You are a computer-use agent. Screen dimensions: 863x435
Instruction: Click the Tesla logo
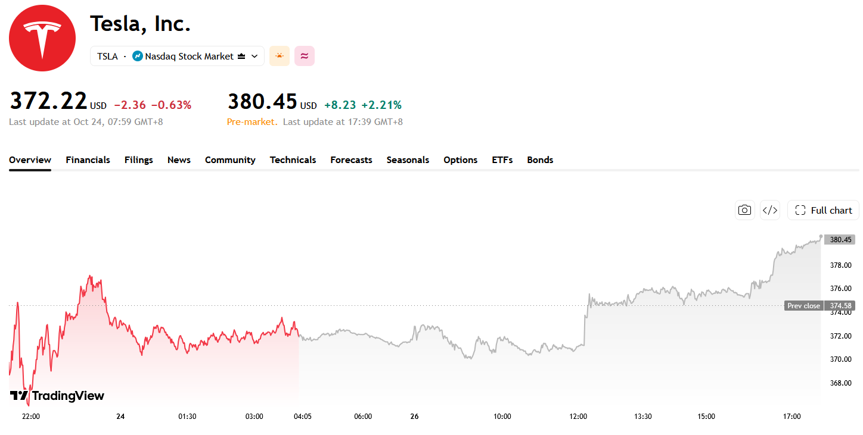(42, 38)
